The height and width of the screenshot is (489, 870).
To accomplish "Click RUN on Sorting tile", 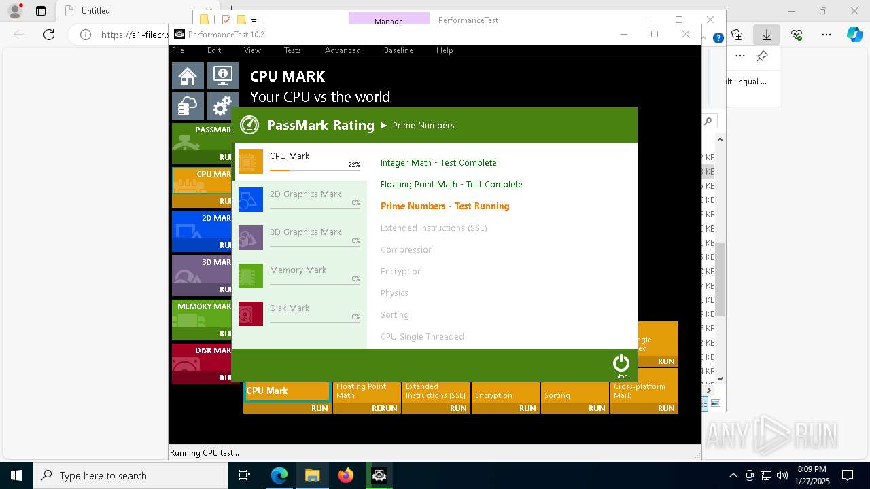I will [597, 408].
